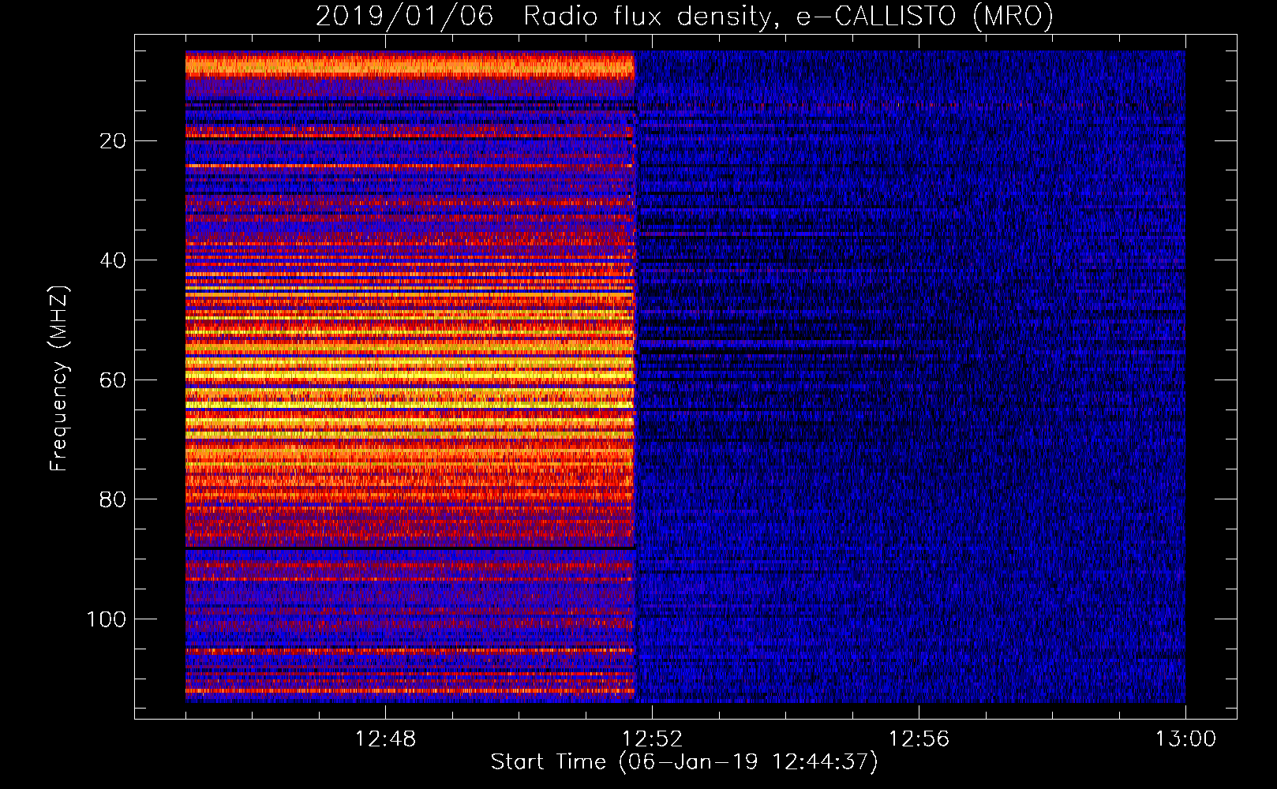The width and height of the screenshot is (1277, 789).
Task: Click the 100 MHz frequency tick label
Action: tap(107, 619)
